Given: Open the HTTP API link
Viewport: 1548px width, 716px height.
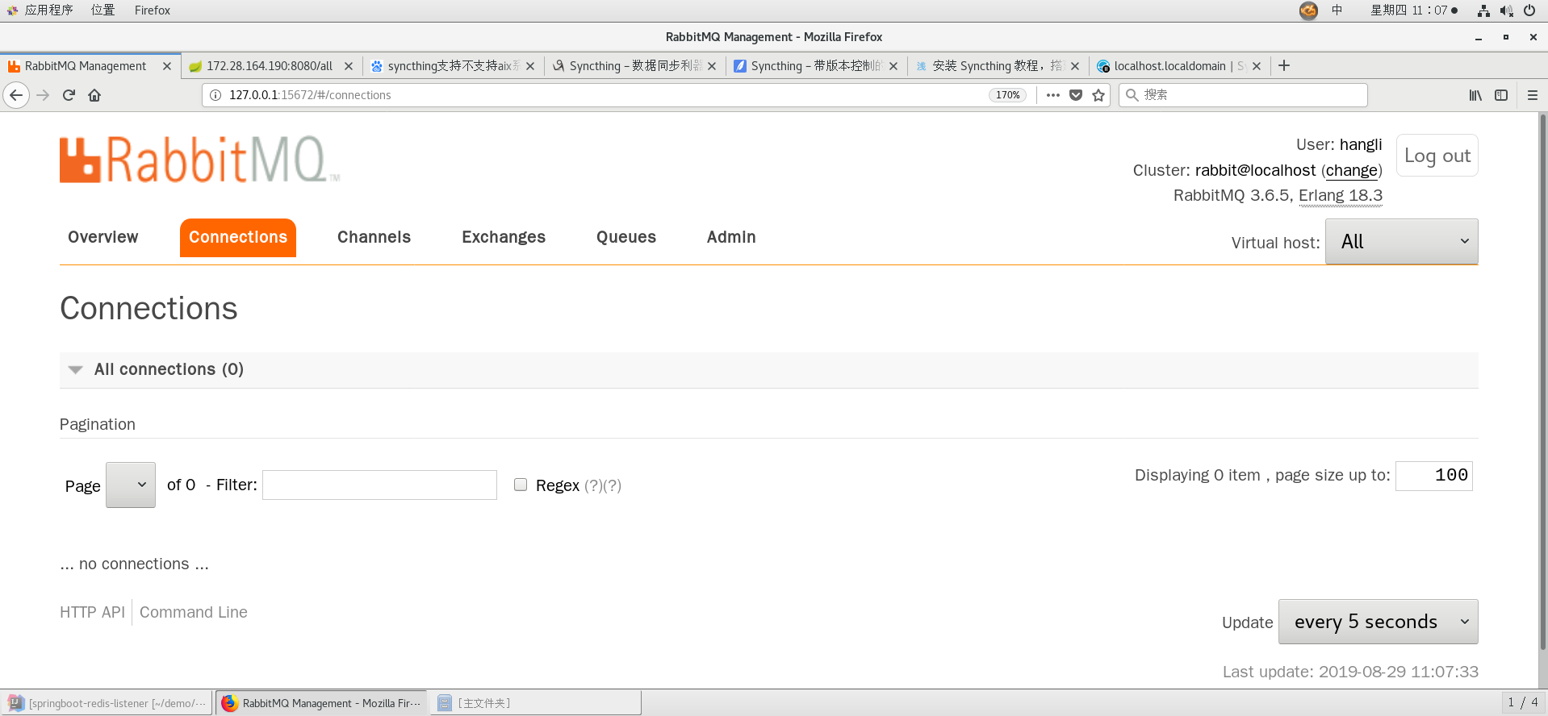Looking at the screenshot, I should [x=92, y=612].
